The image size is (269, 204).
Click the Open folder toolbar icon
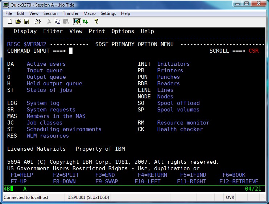pyautogui.click(x=18, y=21)
